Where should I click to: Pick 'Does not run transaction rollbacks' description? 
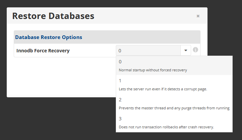click(x=166, y=127)
